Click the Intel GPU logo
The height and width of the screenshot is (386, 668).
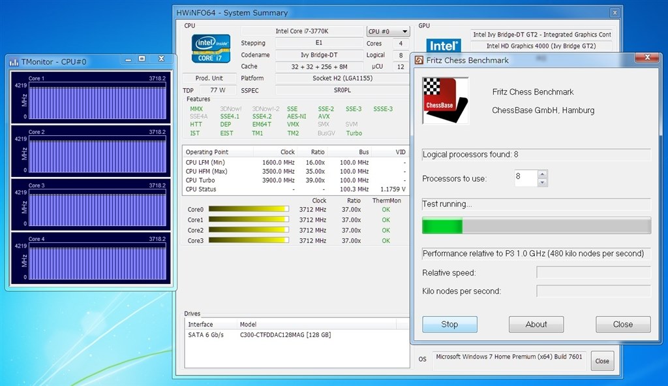[x=444, y=46]
